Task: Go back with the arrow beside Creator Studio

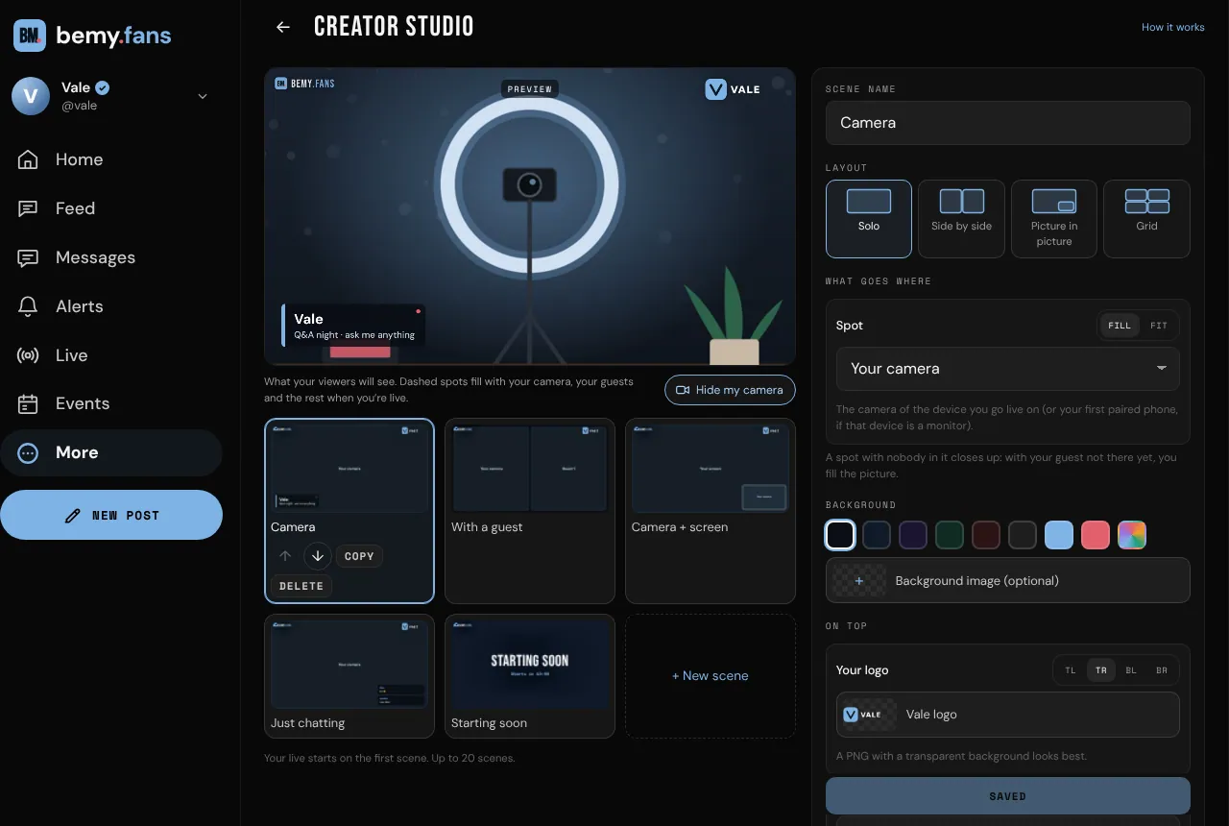Action: point(282,27)
